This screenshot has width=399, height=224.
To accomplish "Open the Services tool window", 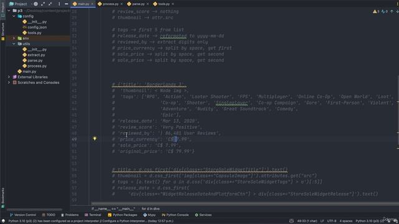I will tap(203, 215).
